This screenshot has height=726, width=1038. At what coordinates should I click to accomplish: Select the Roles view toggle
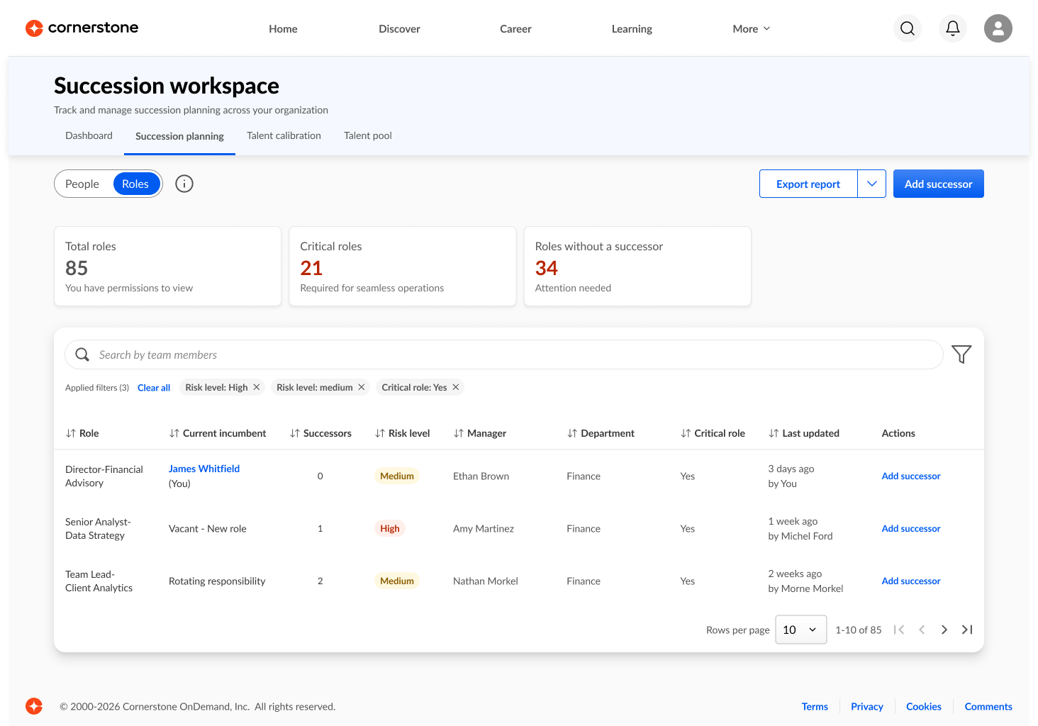(135, 184)
